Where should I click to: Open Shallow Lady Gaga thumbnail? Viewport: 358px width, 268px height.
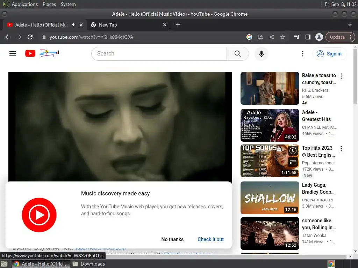tap(270, 198)
